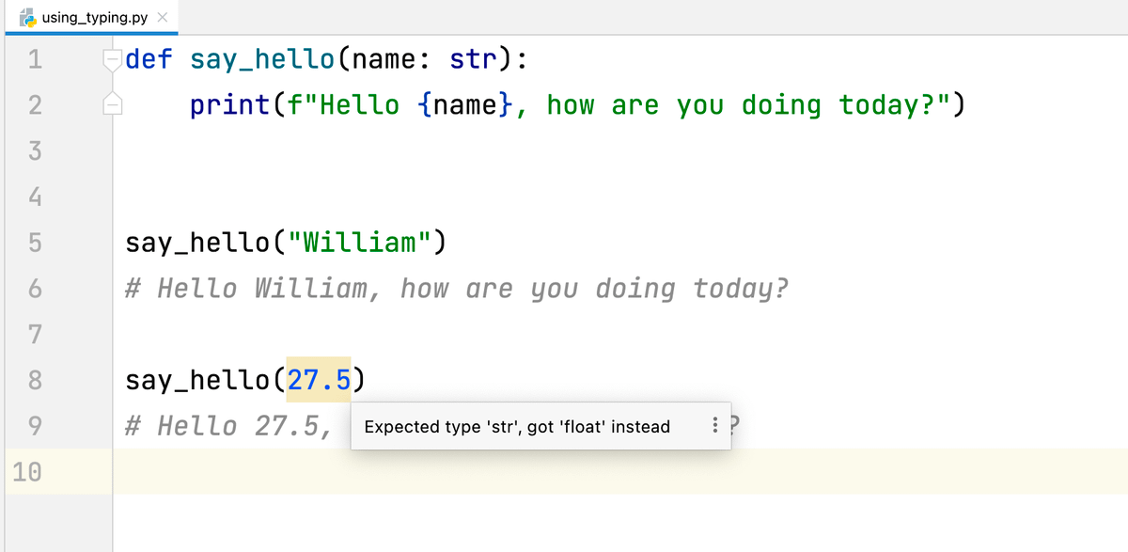
Task: Click the str type annotation on line 1
Action: coord(473,58)
